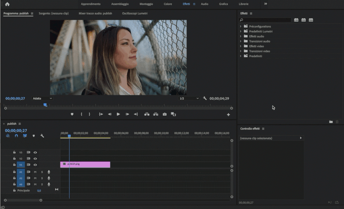This screenshot has height=209, width=344.
Task: Toggle the timeline Snap magnet icon
Action: [x=16, y=136]
